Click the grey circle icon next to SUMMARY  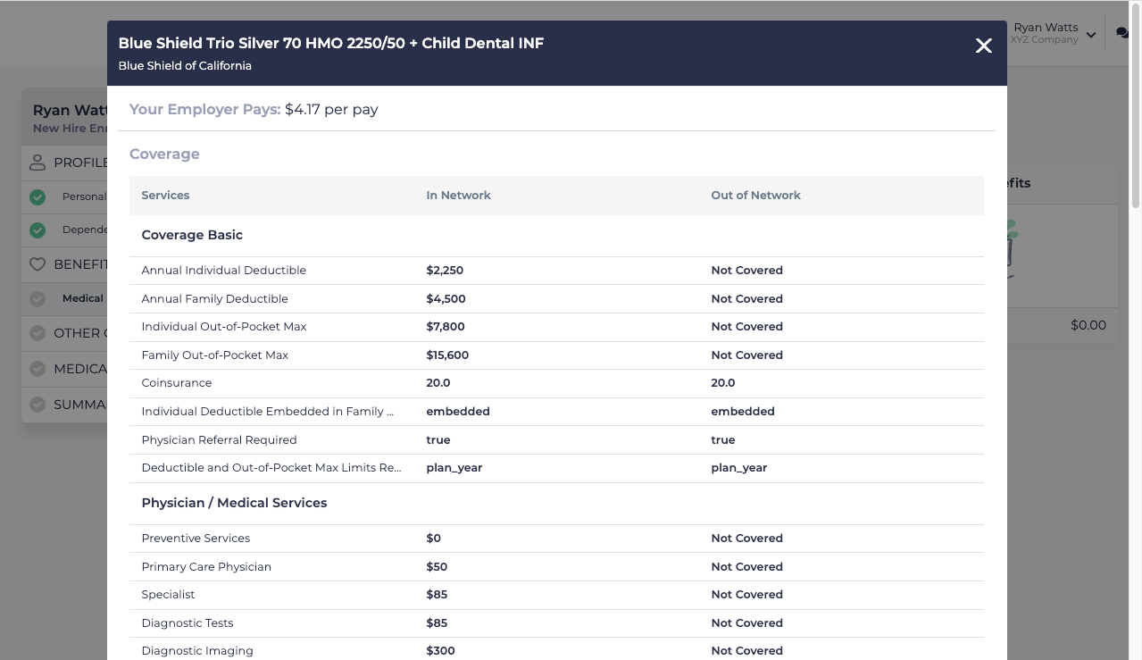pyautogui.click(x=37, y=405)
